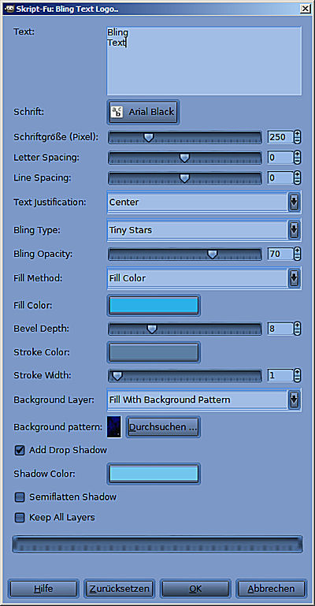Click inside the Text input area
315x606 pixels.
point(204,61)
